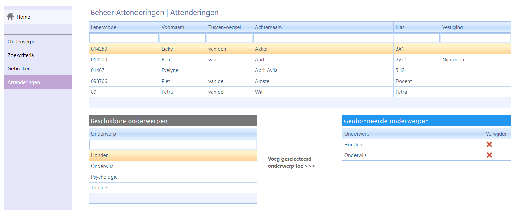516x210 pixels.
Task: Open the Onderwerpen menu item
Action: click(x=23, y=42)
